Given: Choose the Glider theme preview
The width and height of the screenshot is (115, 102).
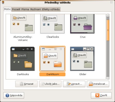Looking at the screenshot, I should 82,59.
